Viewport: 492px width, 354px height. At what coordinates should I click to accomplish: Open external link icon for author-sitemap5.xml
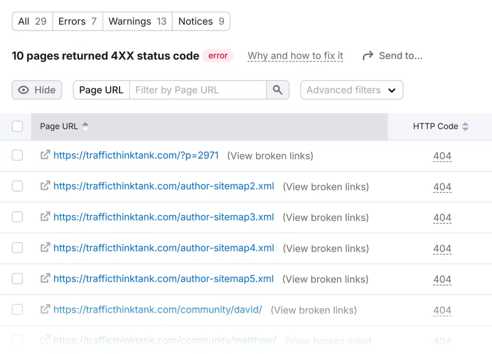(45, 279)
